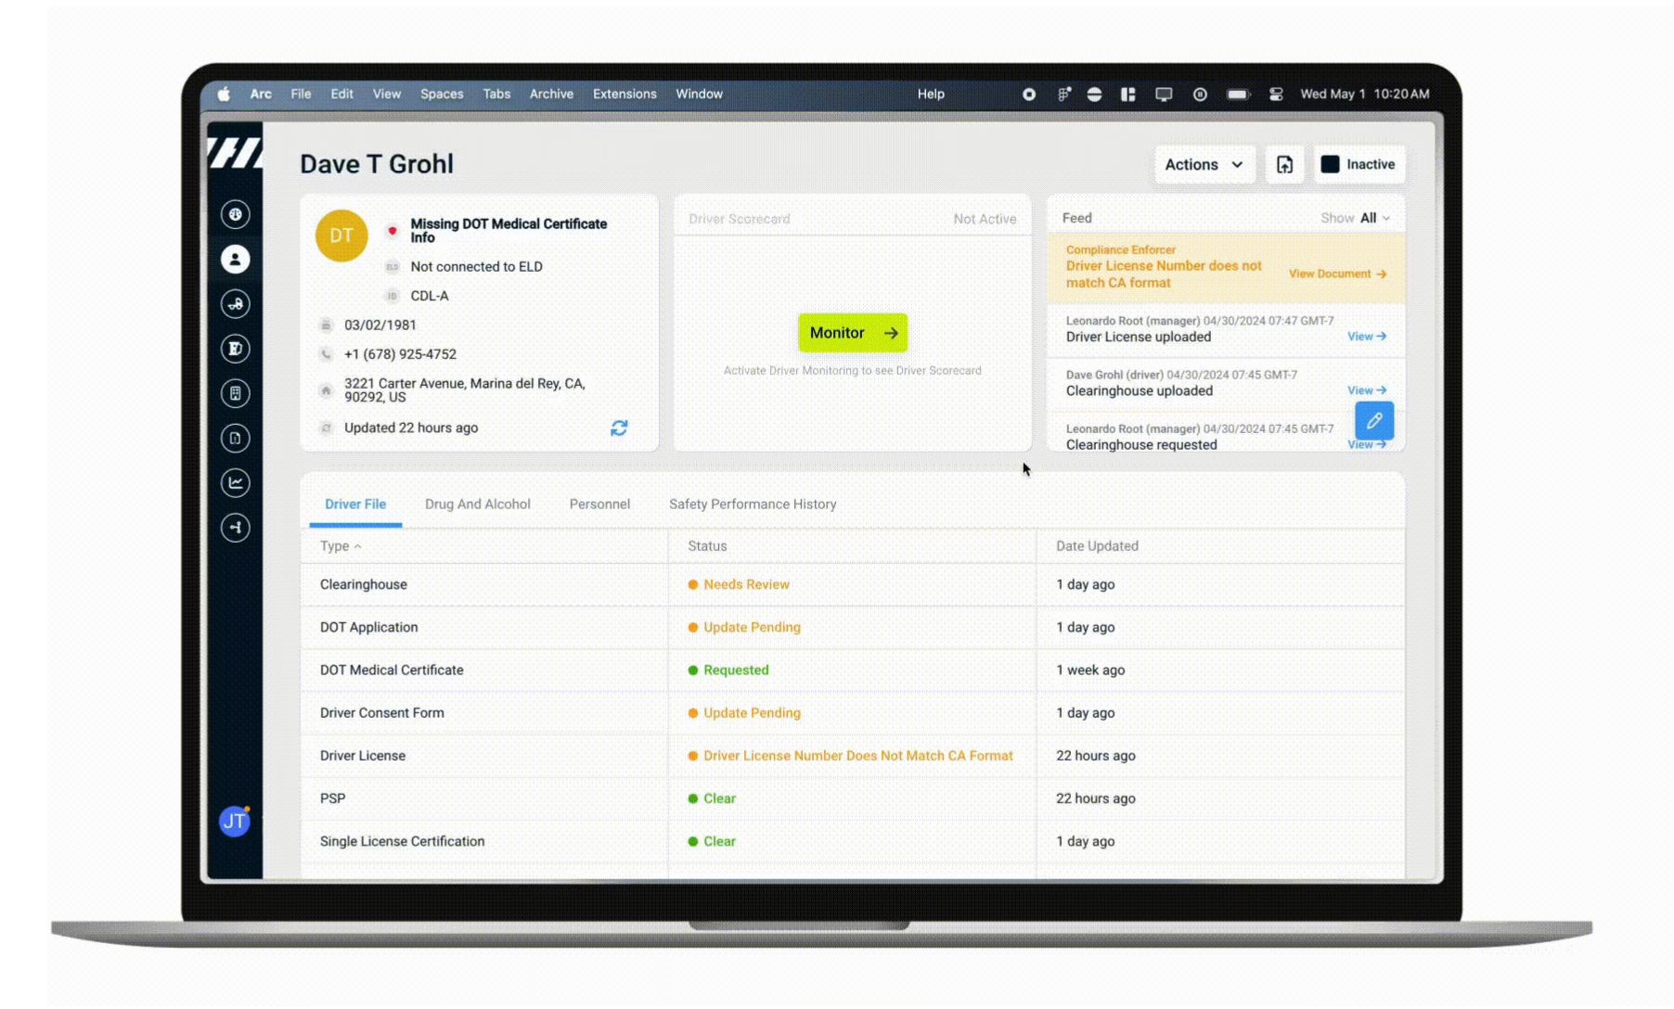1674x1009 pixels.
Task: Click the View Document link in Feed
Action: pyautogui.click(x=1336, y=274)
